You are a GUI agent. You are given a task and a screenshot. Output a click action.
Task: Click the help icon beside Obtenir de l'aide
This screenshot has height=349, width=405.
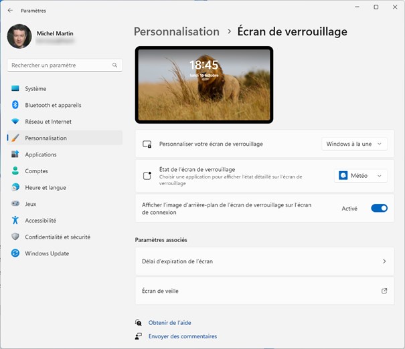click(138, 322)
